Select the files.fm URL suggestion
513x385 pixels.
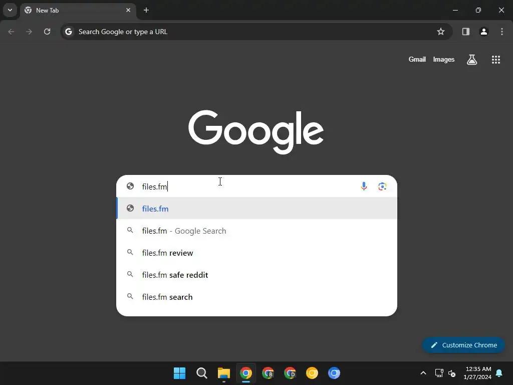coord(257,209)
